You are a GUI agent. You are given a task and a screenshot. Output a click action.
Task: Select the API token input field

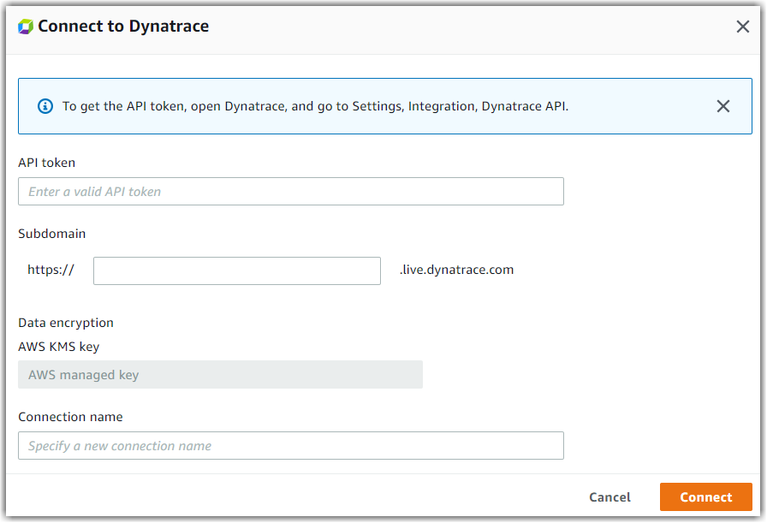coord(290,191)
